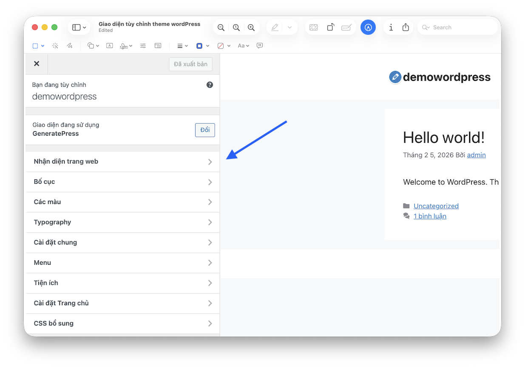525x368 pixels.
Task: Open the Text Style Aa dropdown
Action: pyautogui.click(x=243, y=46)
